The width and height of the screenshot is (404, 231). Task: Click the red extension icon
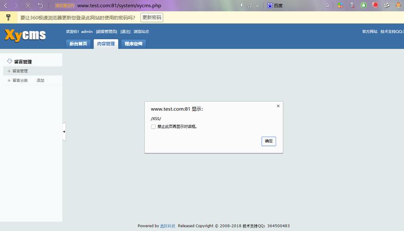[x=375, y=5]
